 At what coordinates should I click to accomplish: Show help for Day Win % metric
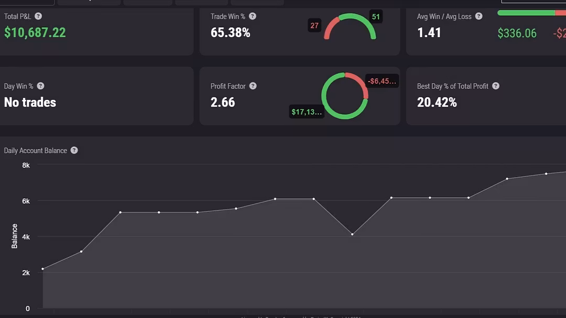(40, 86)
